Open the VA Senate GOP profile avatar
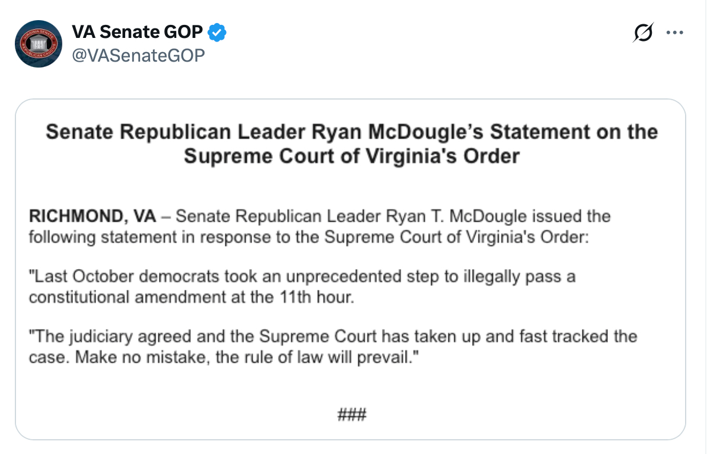Screen dimensions: 707x454 tap(38, 43)
